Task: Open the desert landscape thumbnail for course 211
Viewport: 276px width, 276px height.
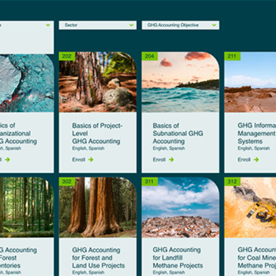Action: 250,82
